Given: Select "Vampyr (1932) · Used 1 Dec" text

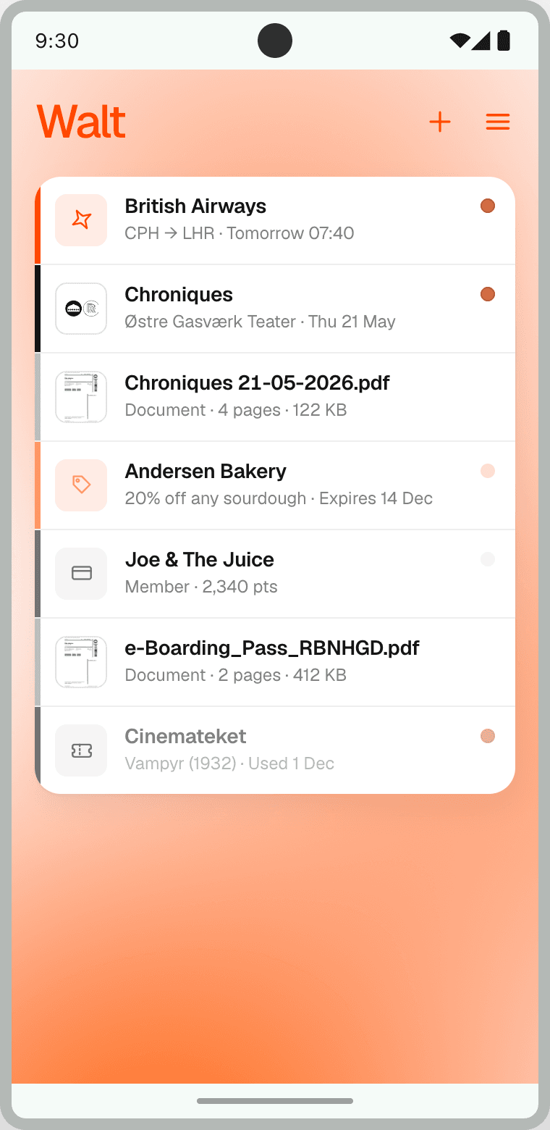Looking at the screenshot, I should click(x=229, y=763).
